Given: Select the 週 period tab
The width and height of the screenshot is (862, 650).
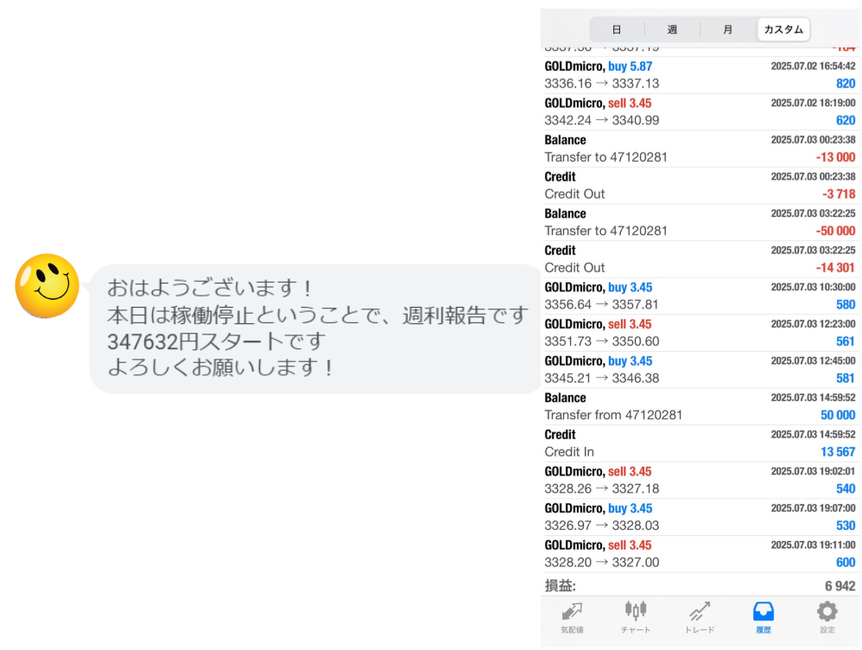Looking at the screenshot, I should tap(672, 29).
